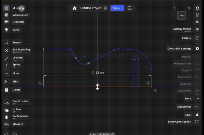Click the Items label
This screenshot has width=204, height=135.
[x=16, y=30]
